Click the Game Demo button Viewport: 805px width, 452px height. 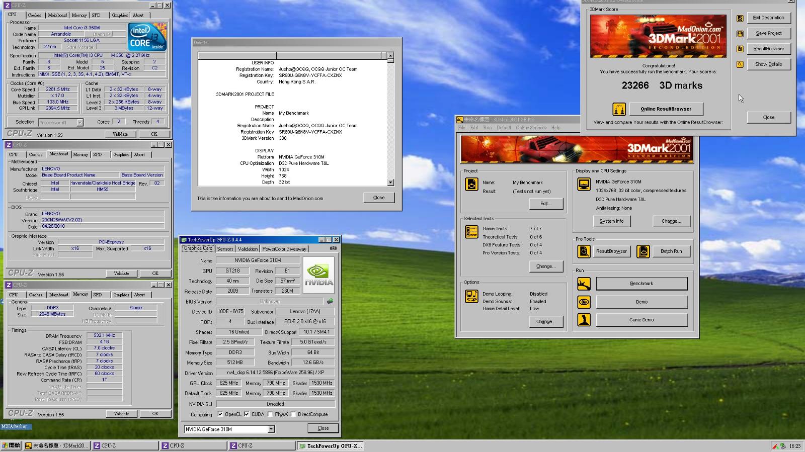pos(641,320)
